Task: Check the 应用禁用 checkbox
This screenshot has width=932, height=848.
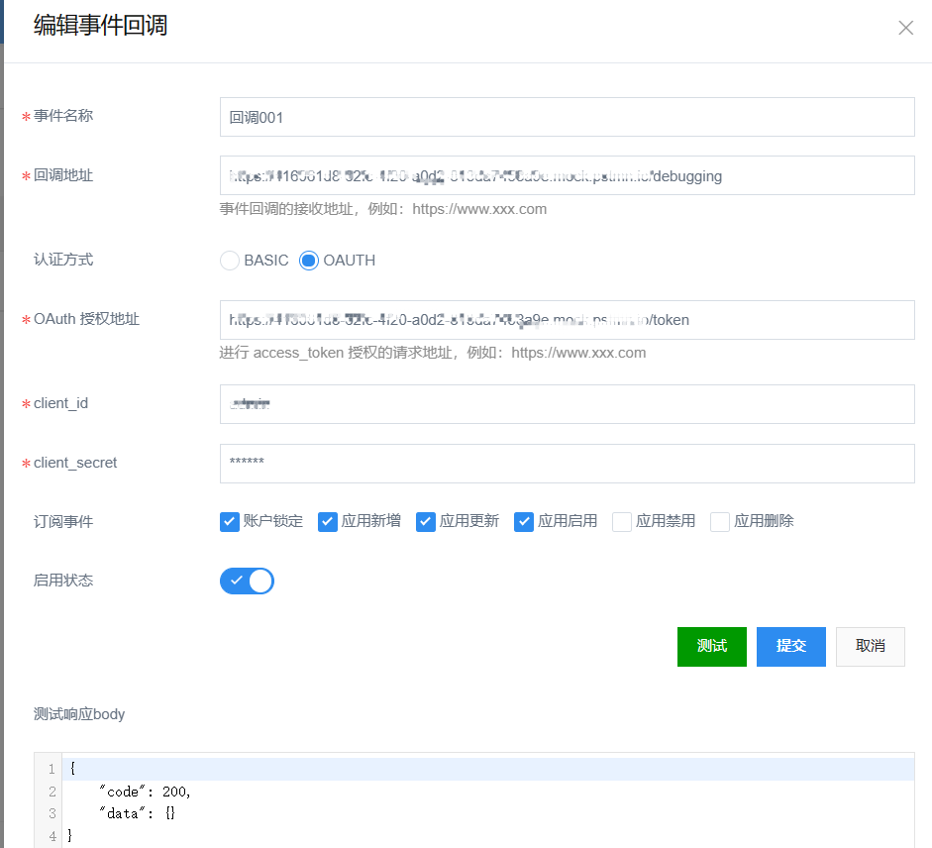Action: coord(622,522)
